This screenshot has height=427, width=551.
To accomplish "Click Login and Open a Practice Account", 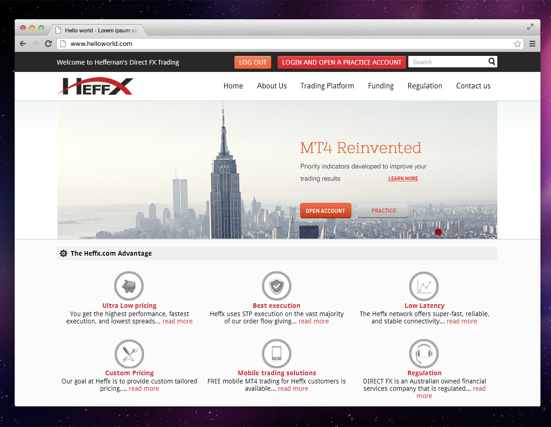I will pyautogui.click(x=342, y=62).
